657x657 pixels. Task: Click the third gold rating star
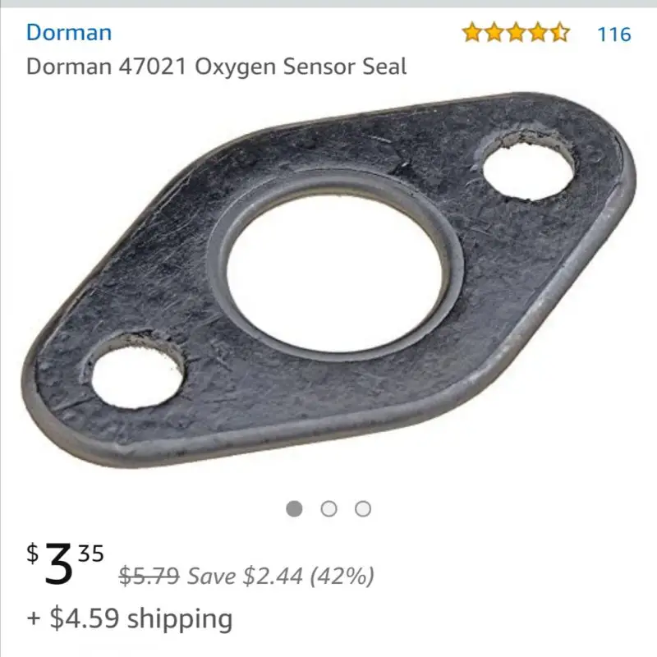(516, 32)
